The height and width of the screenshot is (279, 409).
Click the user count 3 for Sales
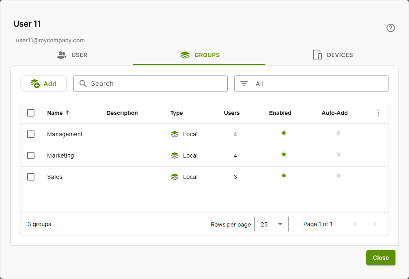[235, 177]
